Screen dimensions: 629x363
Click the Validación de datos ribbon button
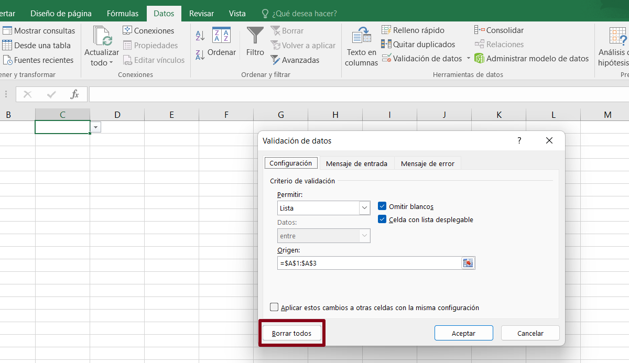[422, 59]
